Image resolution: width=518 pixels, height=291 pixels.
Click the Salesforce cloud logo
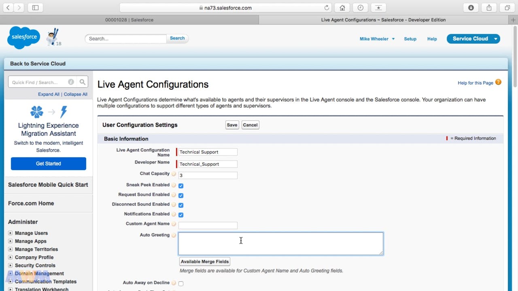[24, 37]
